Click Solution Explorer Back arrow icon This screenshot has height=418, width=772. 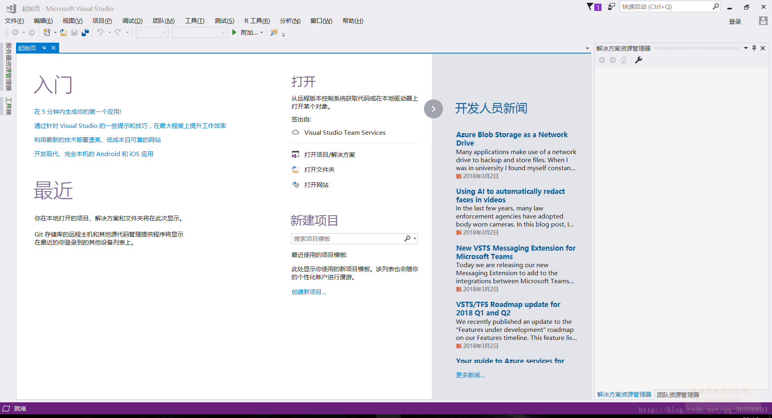(602, 60)
